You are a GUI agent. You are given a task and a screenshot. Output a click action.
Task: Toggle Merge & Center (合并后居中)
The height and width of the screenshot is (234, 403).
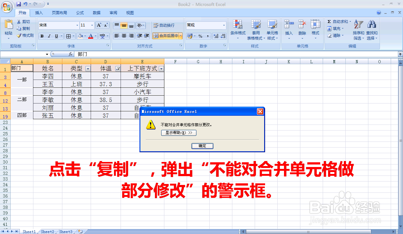pyautogui.click(x=166, y=36)
